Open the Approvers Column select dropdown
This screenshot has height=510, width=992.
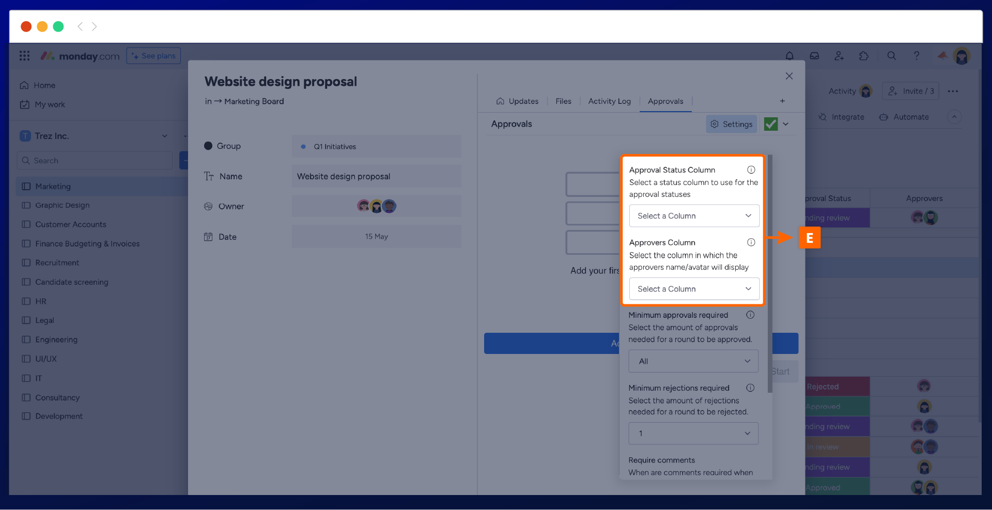coord(694,289)
